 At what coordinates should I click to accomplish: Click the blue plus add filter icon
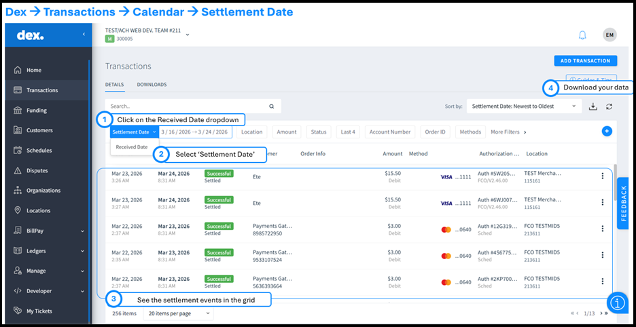(607, 132)
